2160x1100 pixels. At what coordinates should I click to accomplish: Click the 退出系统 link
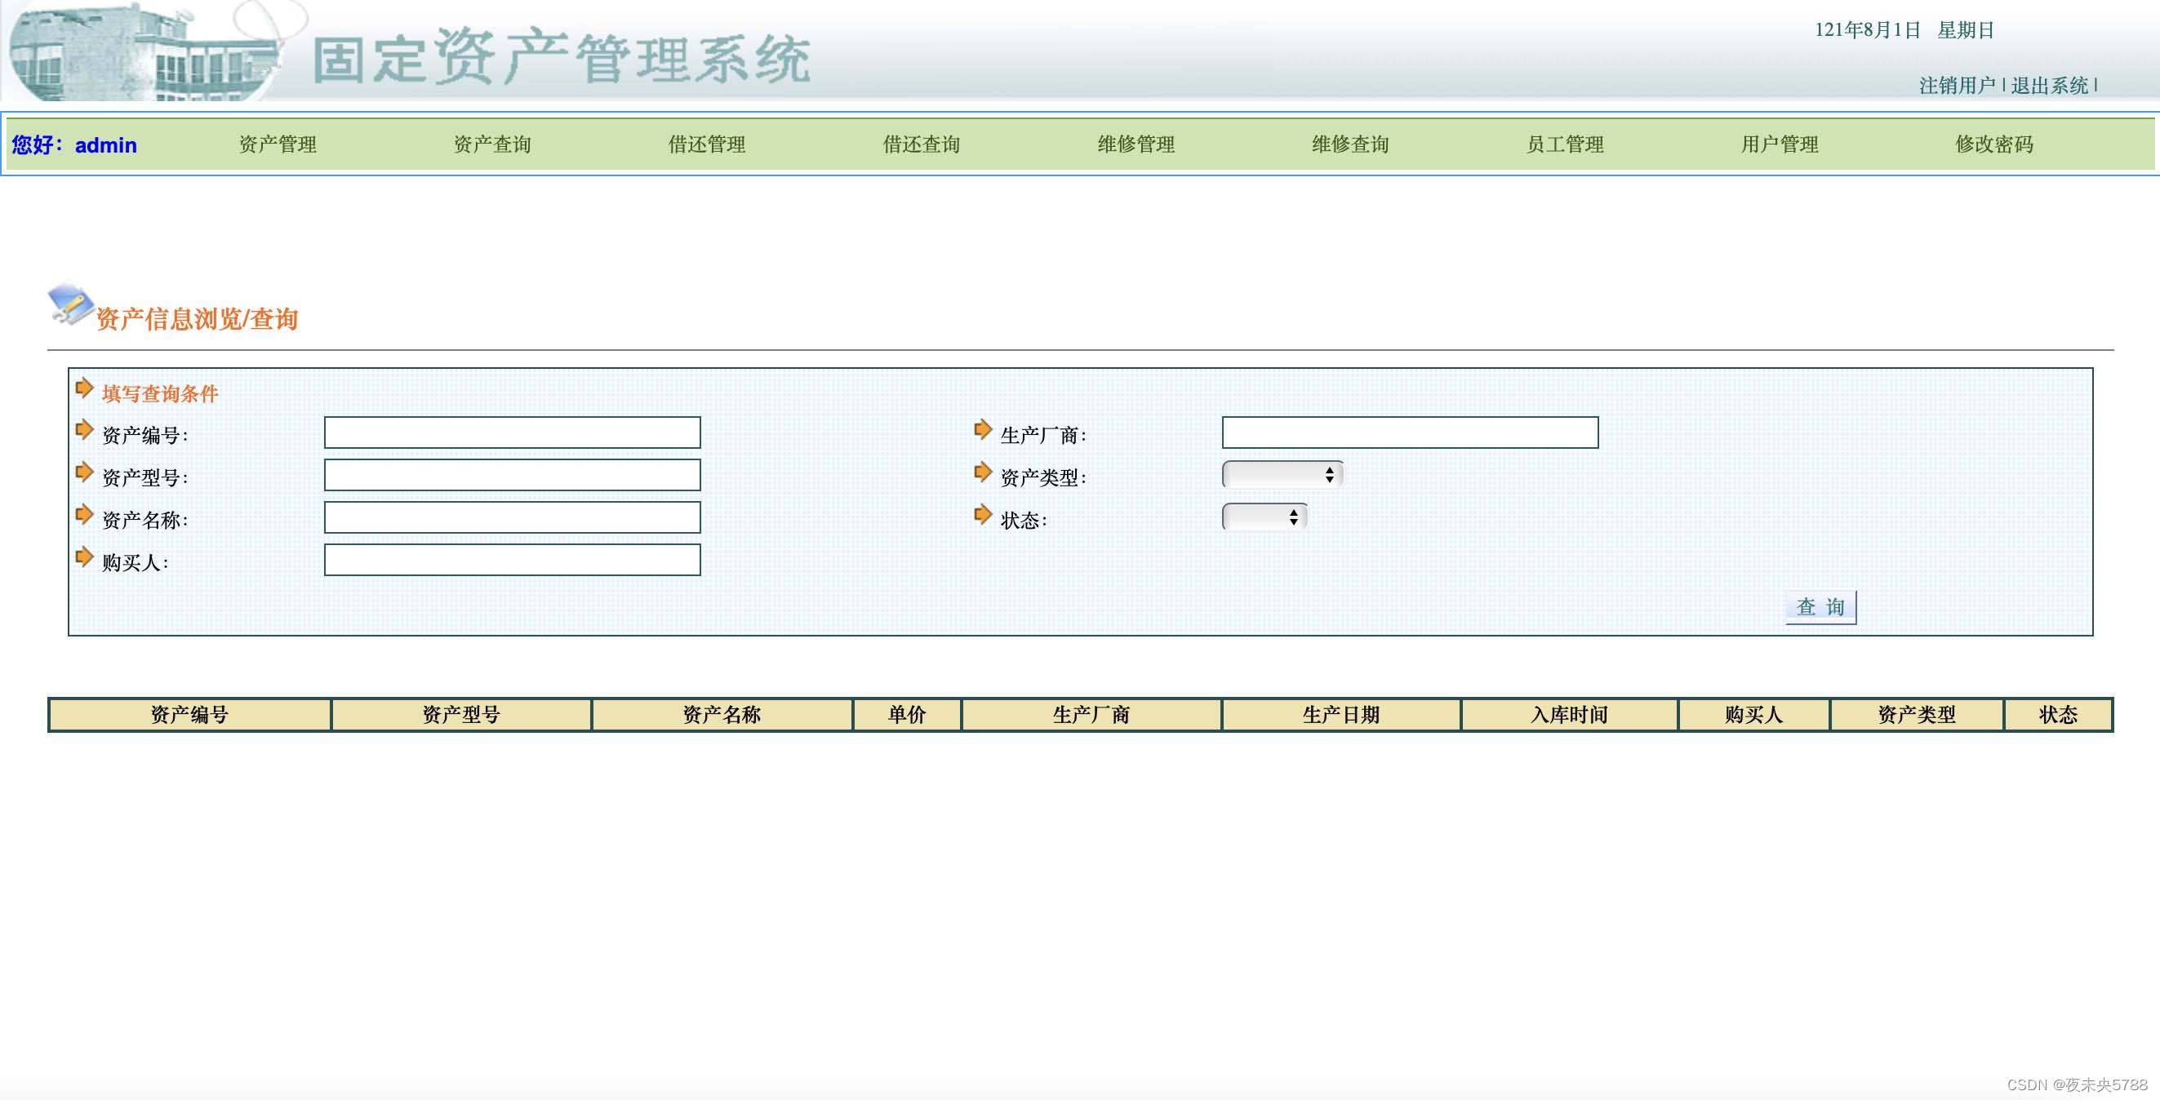pyautogui.click(x=2048, y=86)
